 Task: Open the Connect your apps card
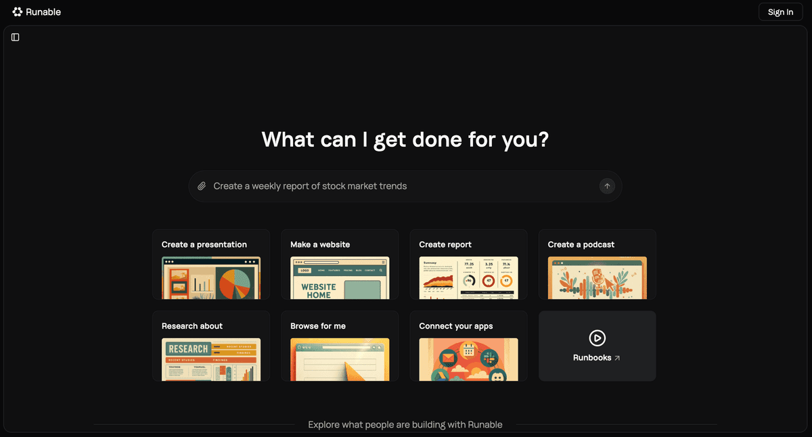(468, 346)
